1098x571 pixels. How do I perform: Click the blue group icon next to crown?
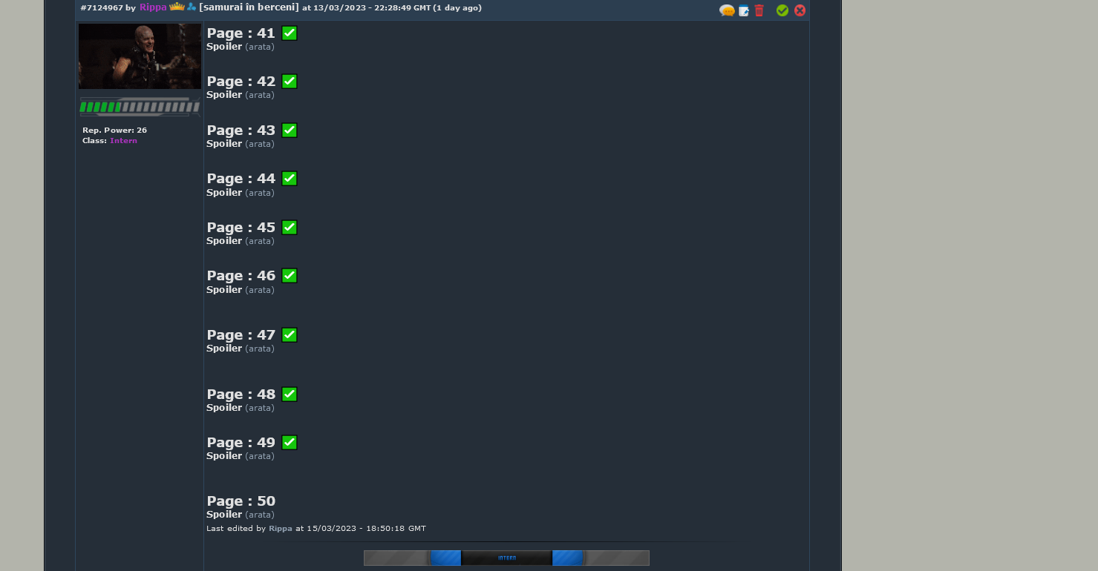[x=192, y=7]
